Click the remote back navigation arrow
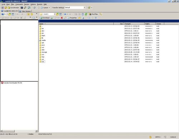The image size is (179, 139). tap(65, 14)
